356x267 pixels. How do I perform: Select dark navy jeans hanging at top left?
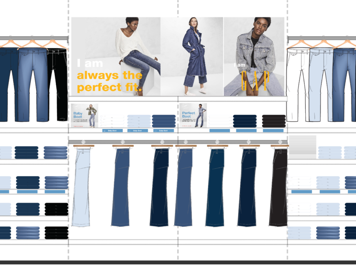pos(8,85)
